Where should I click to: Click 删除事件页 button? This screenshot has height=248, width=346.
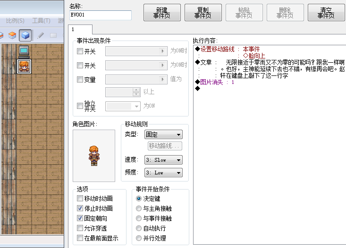coord(285,13)
